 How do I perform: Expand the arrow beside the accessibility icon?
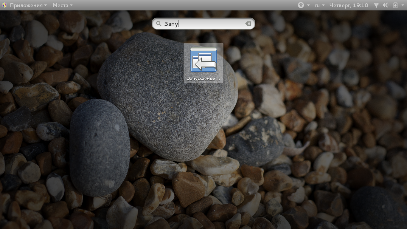click(308, 5)
